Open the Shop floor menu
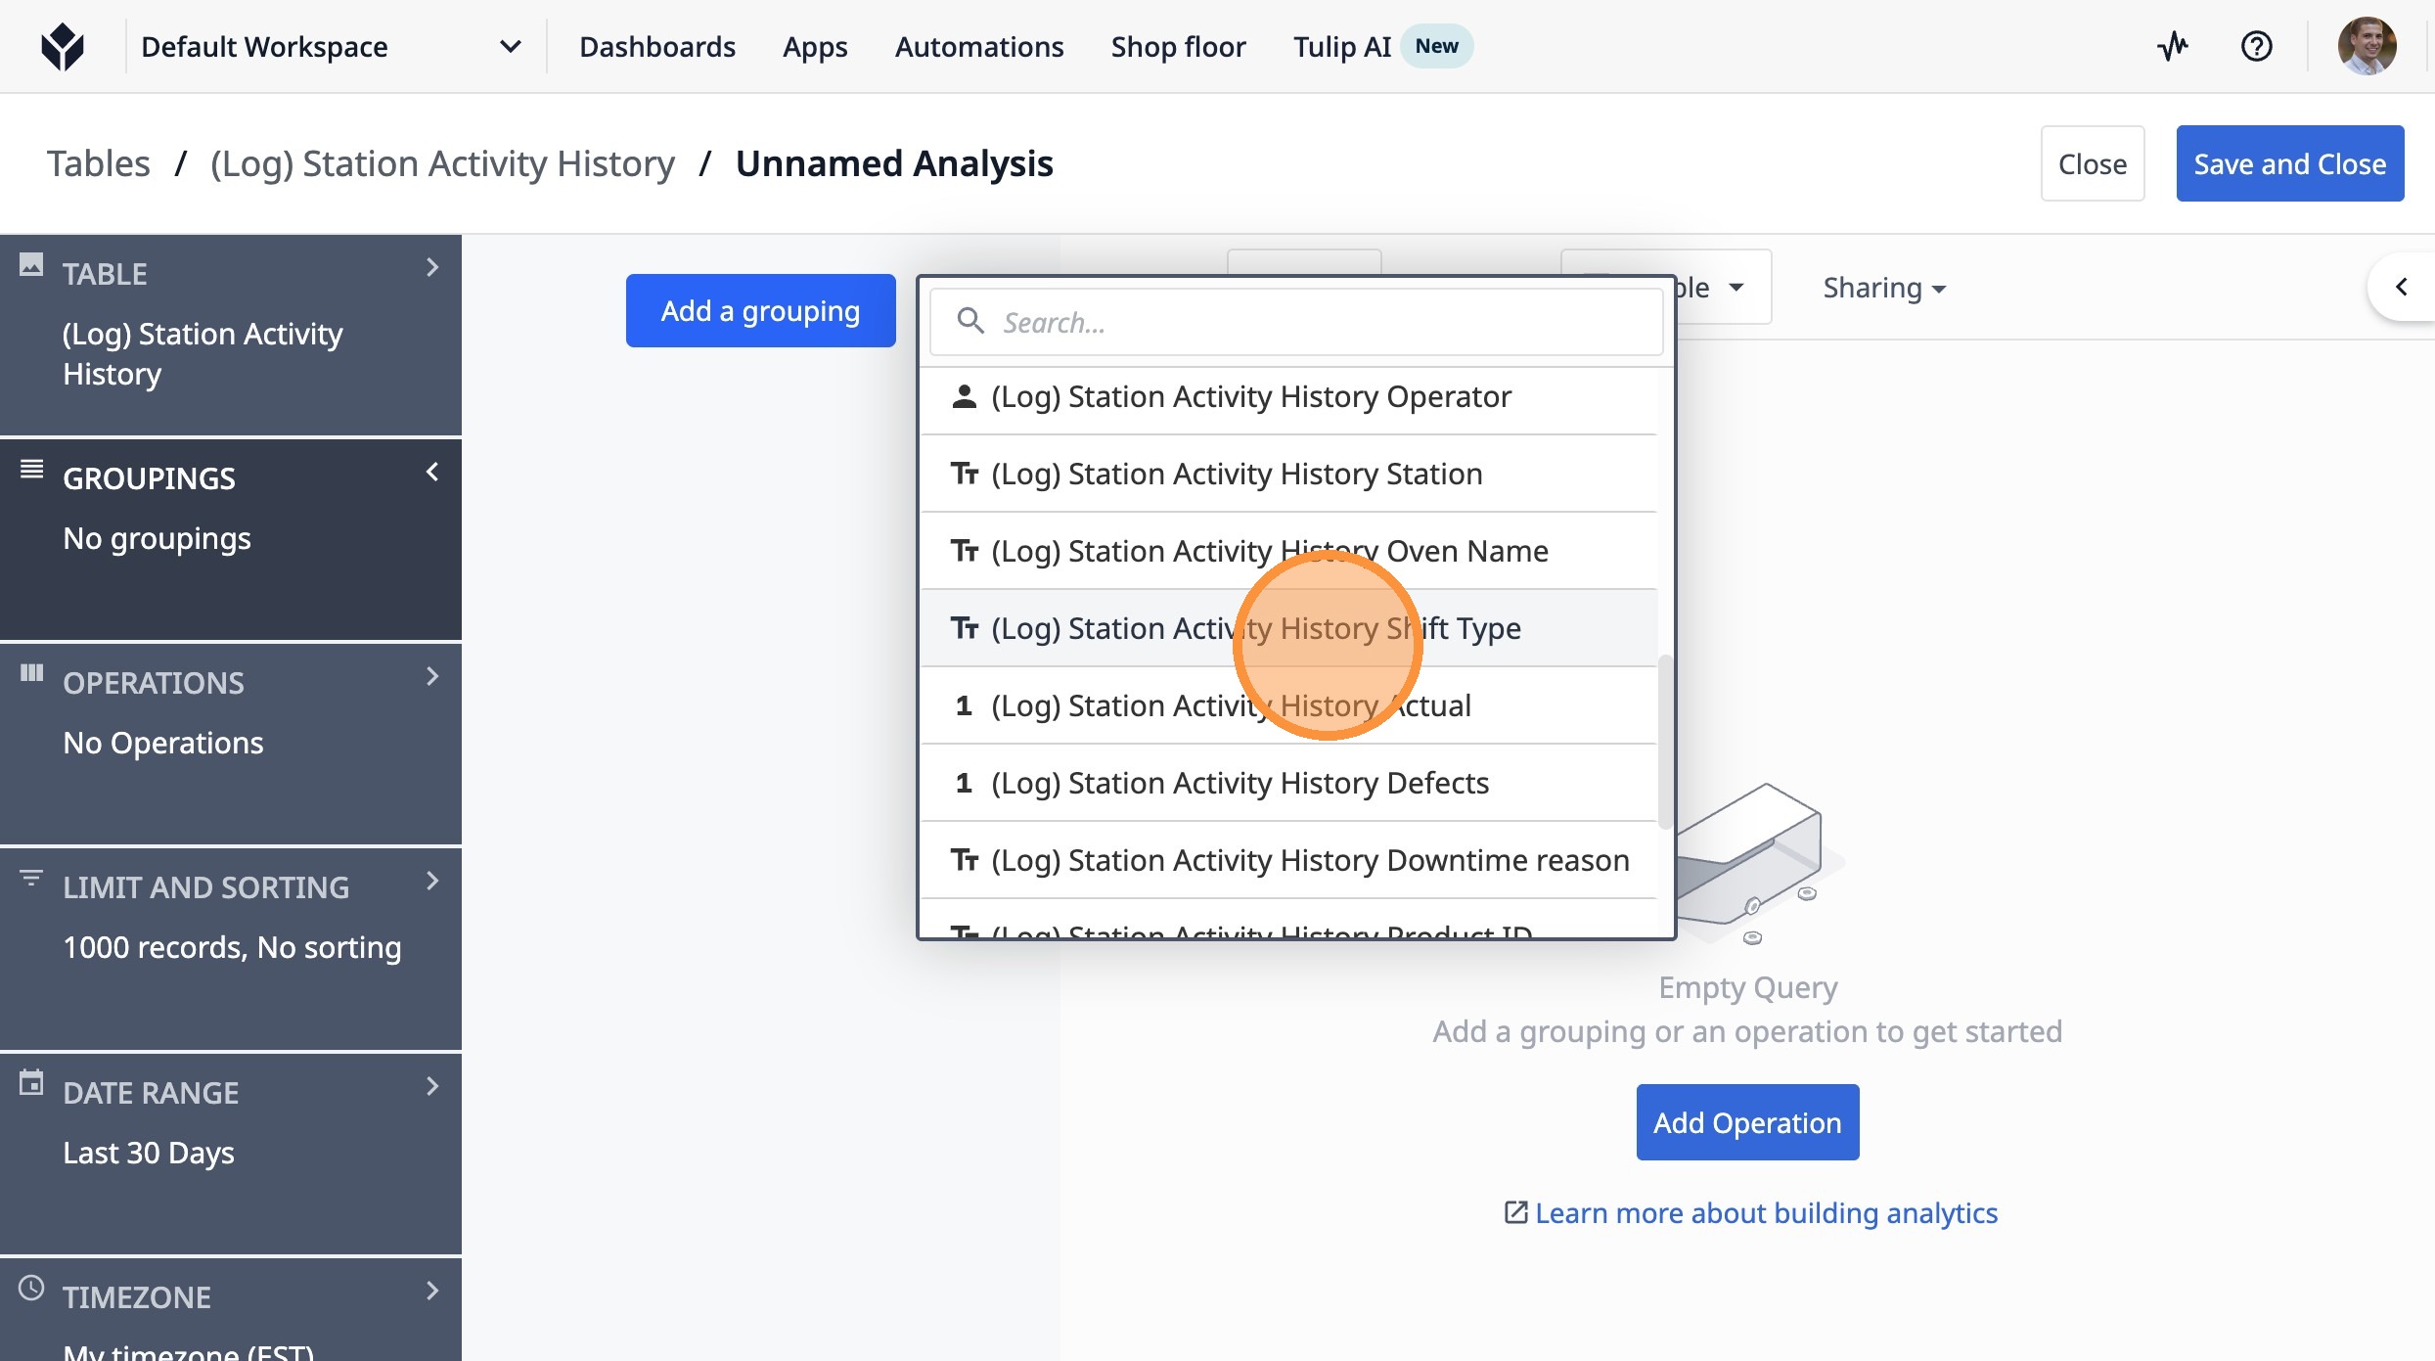The width and height of the screenshot is (2435, 1361). tap(1178, 47)
